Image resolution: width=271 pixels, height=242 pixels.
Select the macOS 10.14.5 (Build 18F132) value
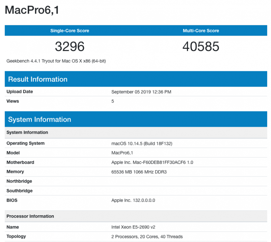[142, 144]
